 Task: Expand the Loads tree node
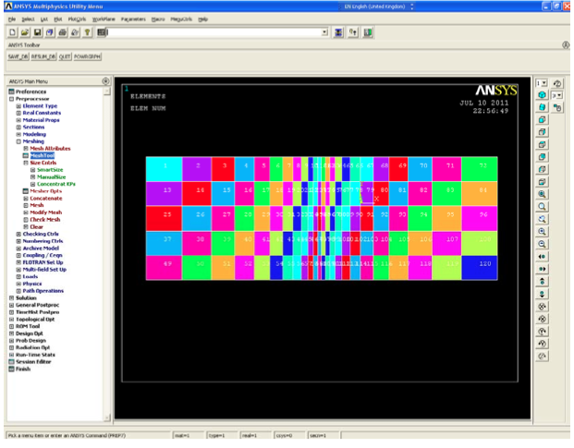(x=18, y=277)
